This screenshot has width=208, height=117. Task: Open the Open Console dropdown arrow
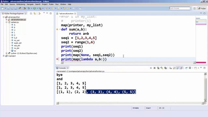[x=198, y=68]
